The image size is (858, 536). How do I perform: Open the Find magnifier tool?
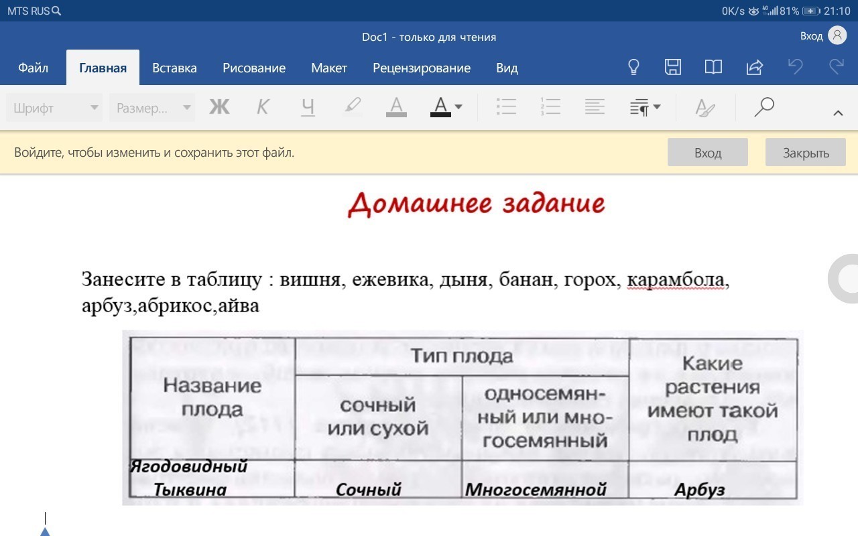coord(763,107)
